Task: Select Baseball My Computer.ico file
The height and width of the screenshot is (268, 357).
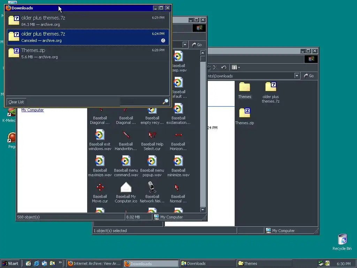Action: point(126,193)
